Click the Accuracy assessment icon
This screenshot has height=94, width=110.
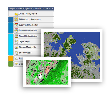[x=16, y=58]
